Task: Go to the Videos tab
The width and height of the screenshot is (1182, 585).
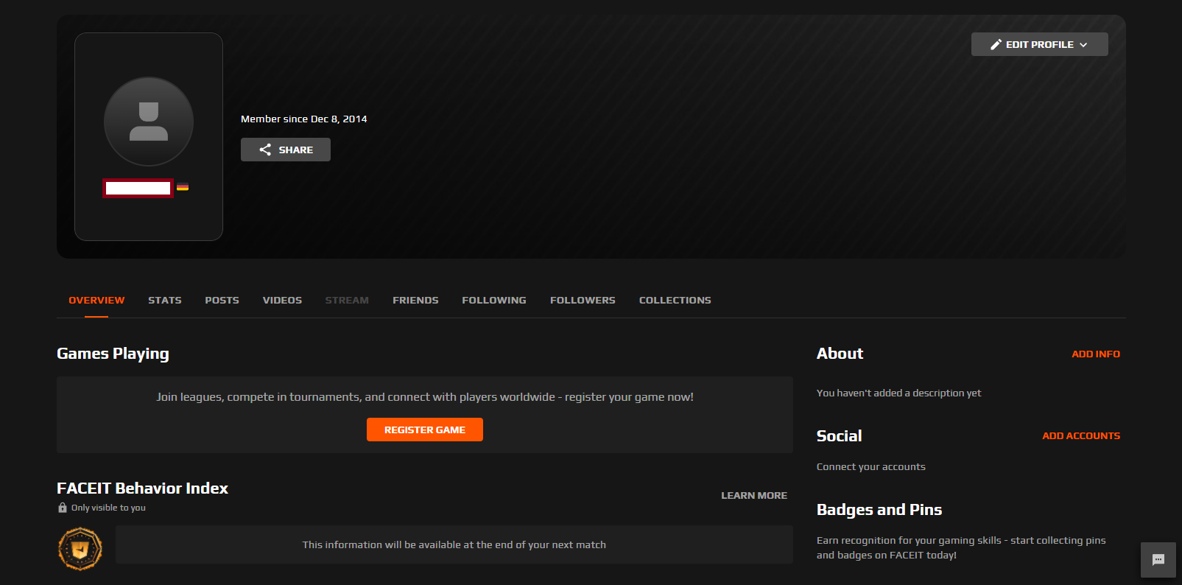Action: [x=282, y=301]
